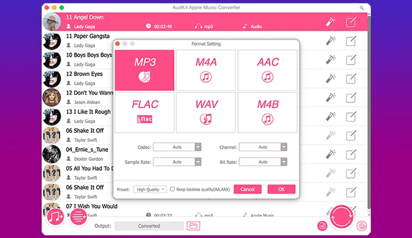The height and width of the screenshot is (238, 412).
Task: Click the Dexter Gordon album thumbnail
Action: (52, 154)
